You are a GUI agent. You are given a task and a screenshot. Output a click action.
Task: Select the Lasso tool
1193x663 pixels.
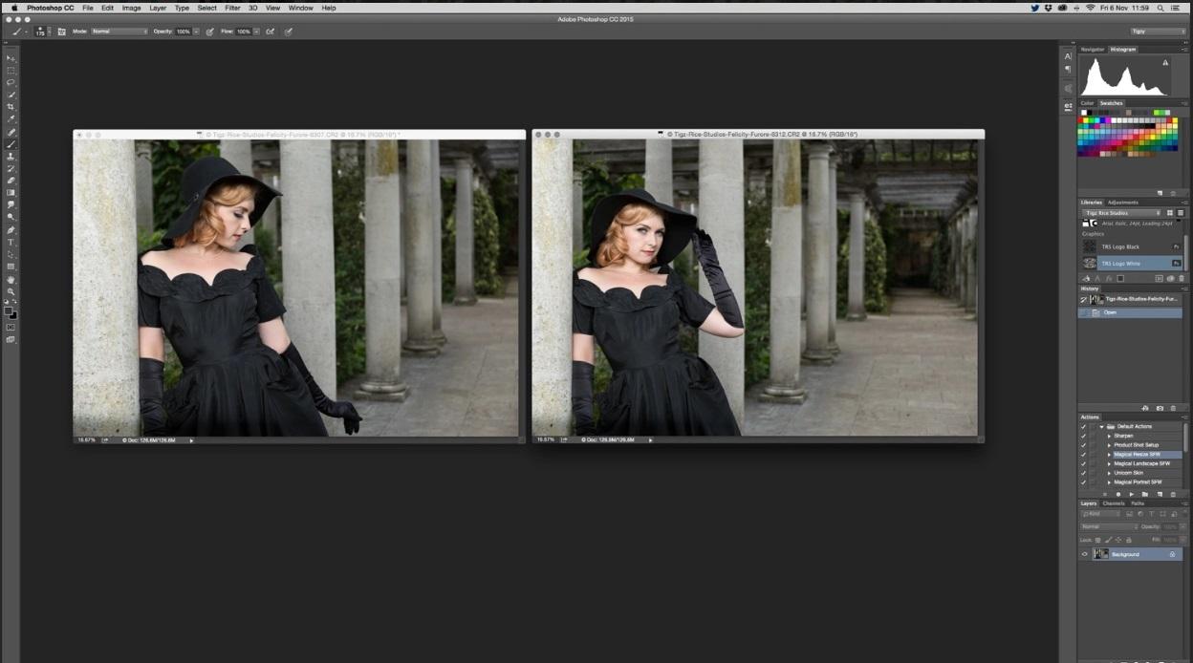(11, 83)
